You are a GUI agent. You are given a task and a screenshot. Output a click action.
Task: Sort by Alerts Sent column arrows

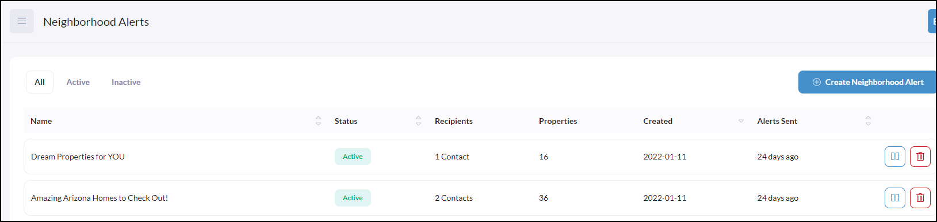[x=868, y=121]
